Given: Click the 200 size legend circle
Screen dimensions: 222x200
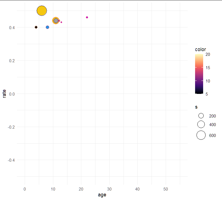Looking at the screenshot, I should point(201,116).
